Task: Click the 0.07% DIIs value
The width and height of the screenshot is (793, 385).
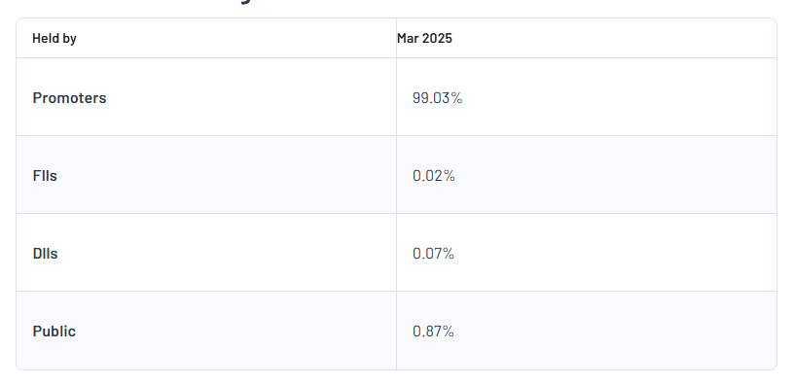Action: pos(433,254)
